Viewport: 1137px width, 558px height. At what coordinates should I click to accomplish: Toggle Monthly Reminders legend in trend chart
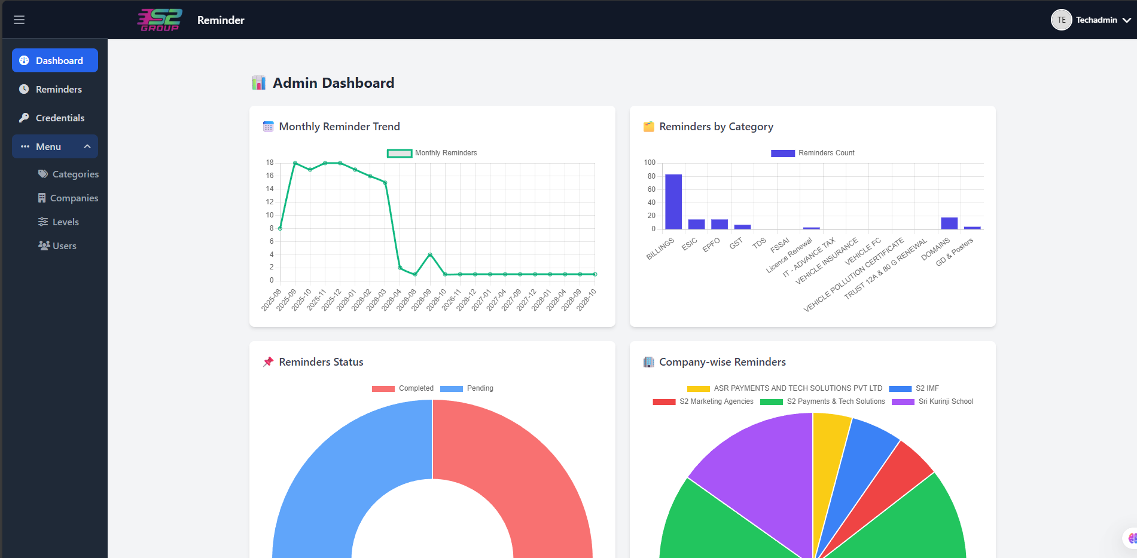432,153
